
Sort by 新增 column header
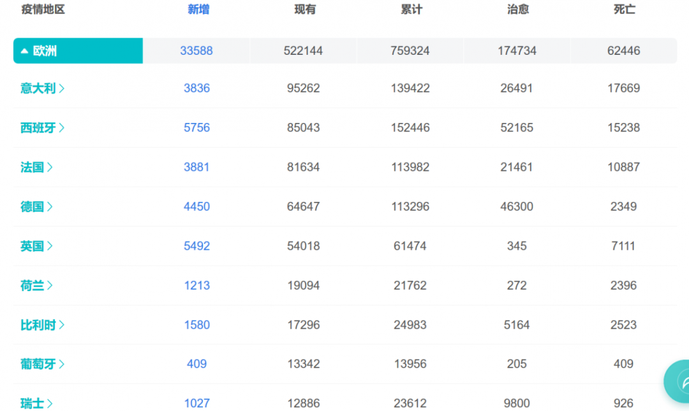coord(198,10)
